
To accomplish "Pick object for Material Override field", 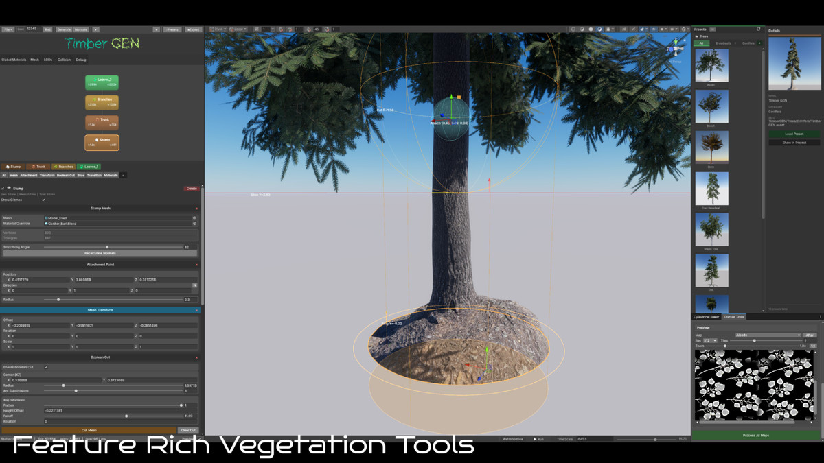I will pyautogui.click(x=194, y=224).
